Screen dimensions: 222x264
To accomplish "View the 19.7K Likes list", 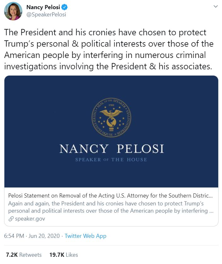I will pos(64,255).
